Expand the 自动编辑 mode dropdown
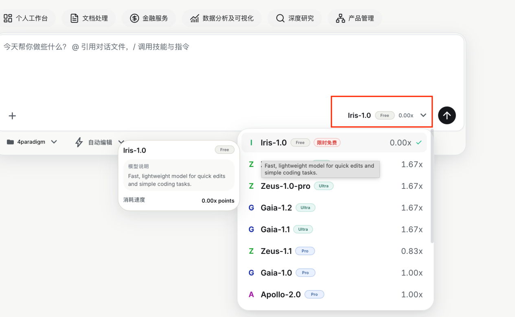This screenshot has width=515, height=317. pyautogui.click(x=100, y=142)
